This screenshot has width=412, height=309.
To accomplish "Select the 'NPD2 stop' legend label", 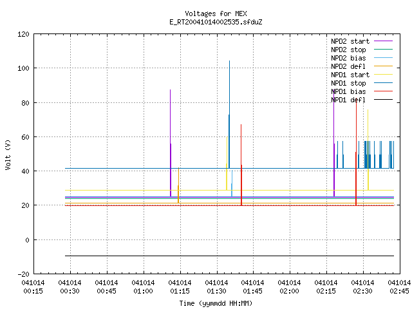I will point(348,50).
